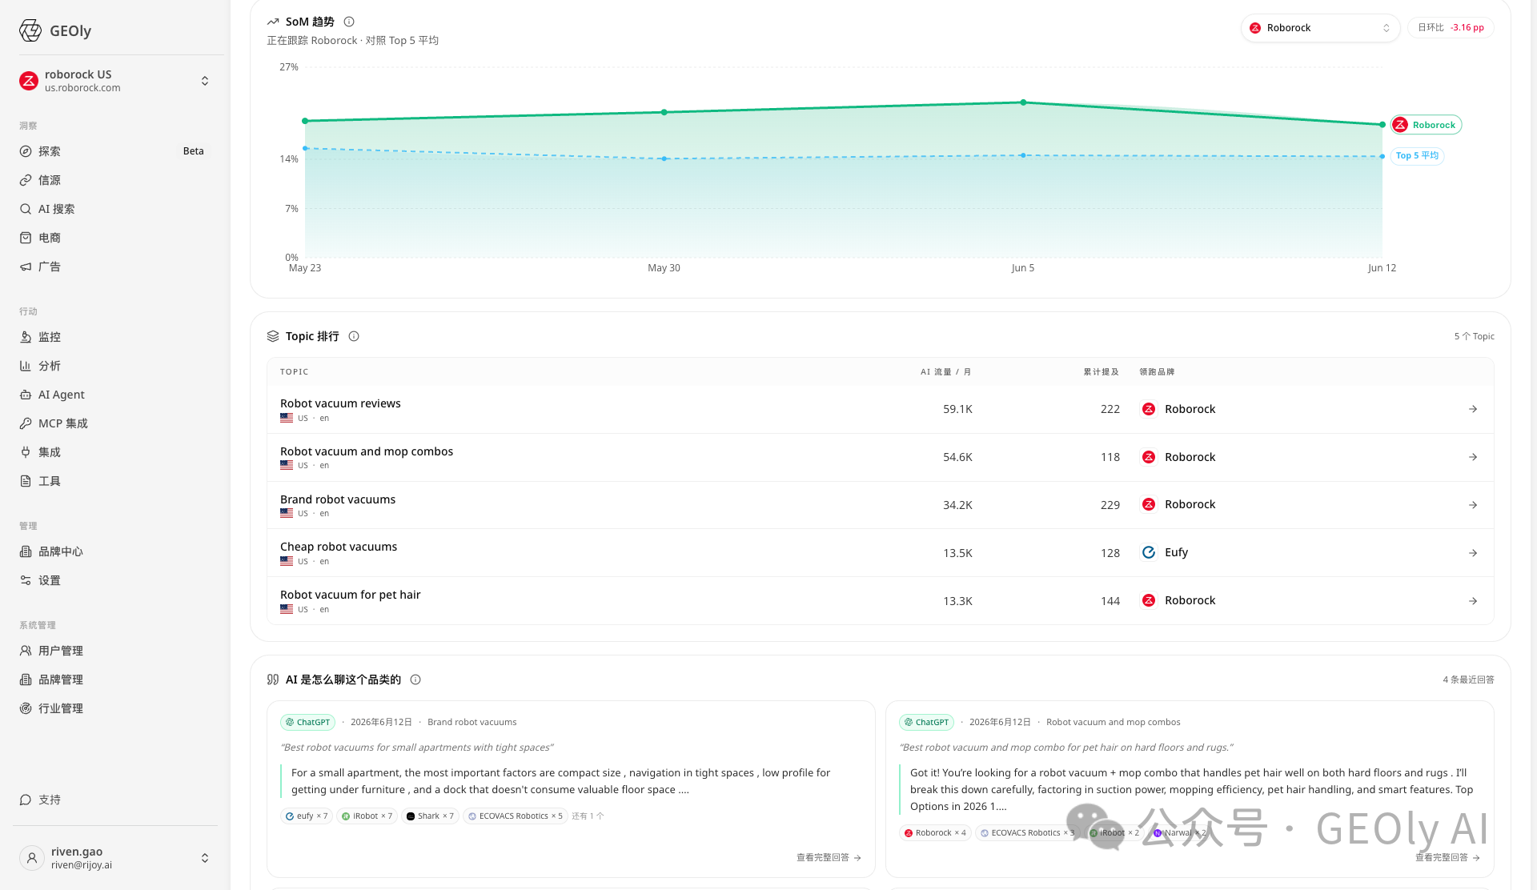Click the ChatGPT tag on Brand robot vacuums card
Viewport: 1537px width, 890px height.
[308, 722]
